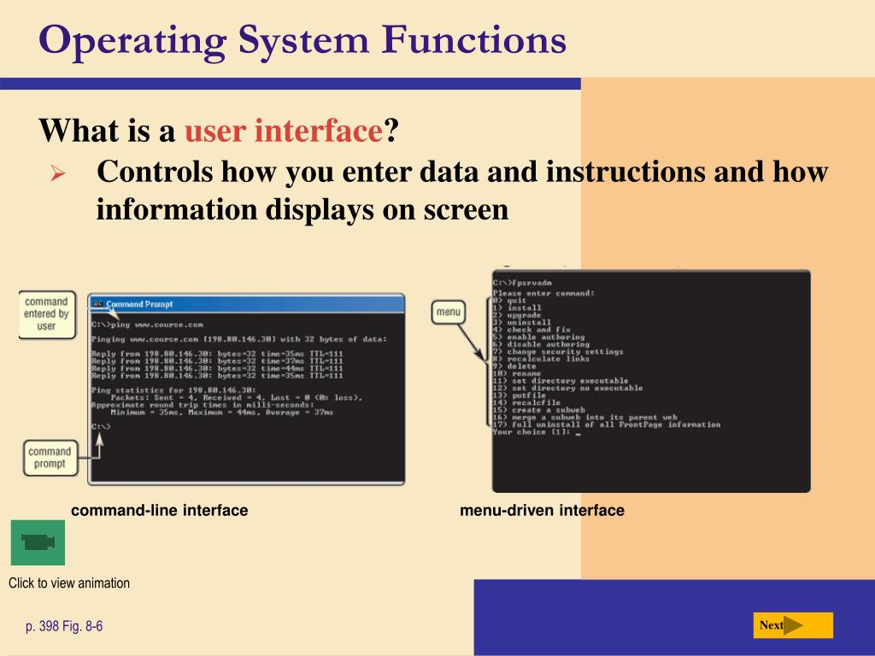The height and width of the screenshot is (656, 875).
Task: Click menu option "9) delete"
Action: coord(514,366)
